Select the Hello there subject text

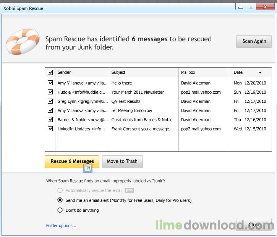pyautogui.click(x=121, y=83)
